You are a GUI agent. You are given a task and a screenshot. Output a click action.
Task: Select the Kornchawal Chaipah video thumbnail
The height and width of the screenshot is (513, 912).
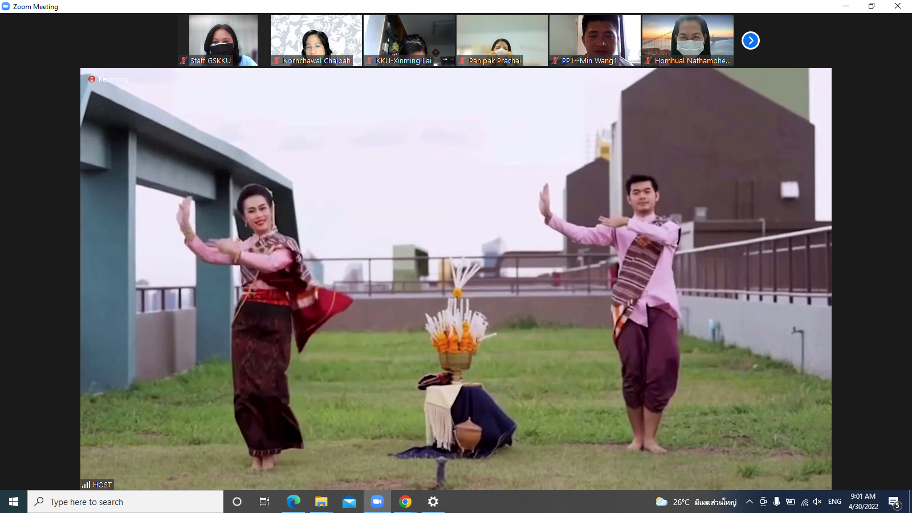(316, 40)
